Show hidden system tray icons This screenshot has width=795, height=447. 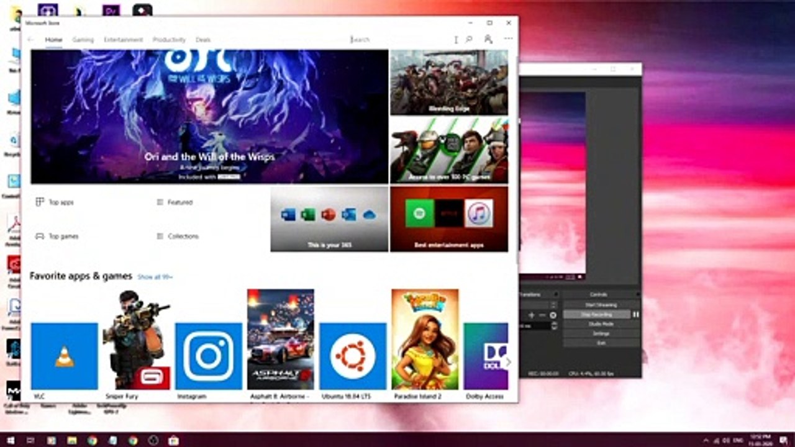pyautogui.click(x=706, y=440)
